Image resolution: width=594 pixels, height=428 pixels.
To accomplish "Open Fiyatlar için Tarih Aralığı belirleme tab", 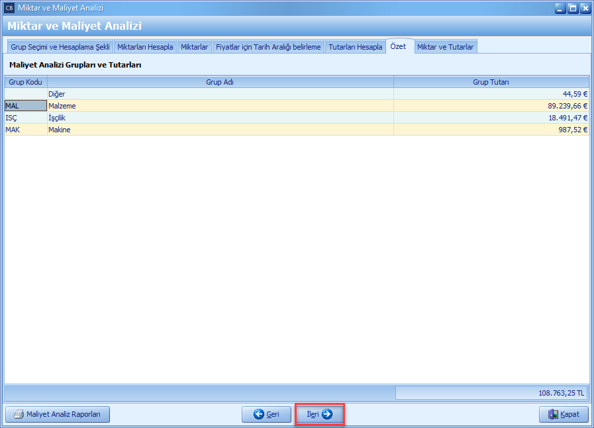I will coord(268,47).
